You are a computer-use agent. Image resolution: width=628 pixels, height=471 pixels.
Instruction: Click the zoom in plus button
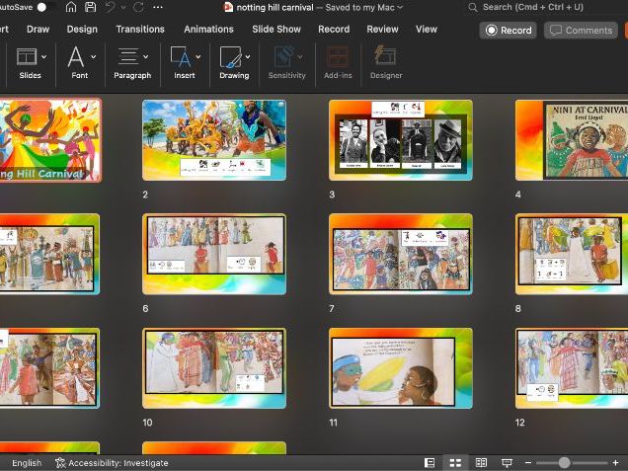pos(615,463)
